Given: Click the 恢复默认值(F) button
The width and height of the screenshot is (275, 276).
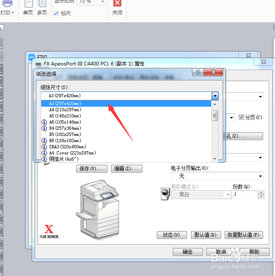Looking at the screenshot, I should tap(244, 235).
